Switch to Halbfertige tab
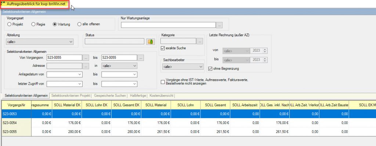 coord(138,96)
